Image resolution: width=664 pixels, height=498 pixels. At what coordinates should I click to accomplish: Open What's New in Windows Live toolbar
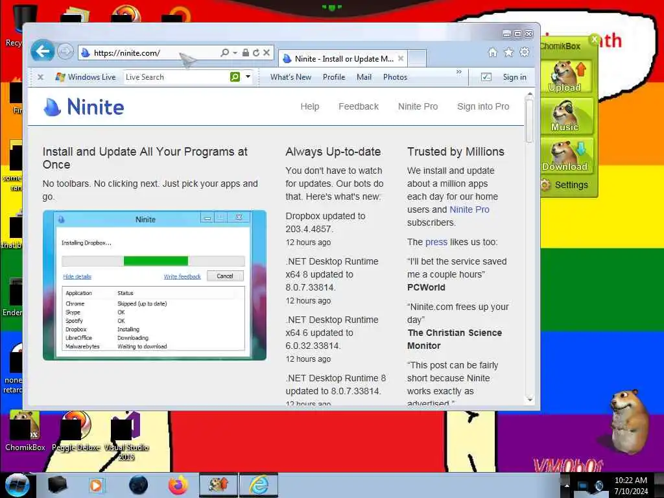tap(291, 77)
